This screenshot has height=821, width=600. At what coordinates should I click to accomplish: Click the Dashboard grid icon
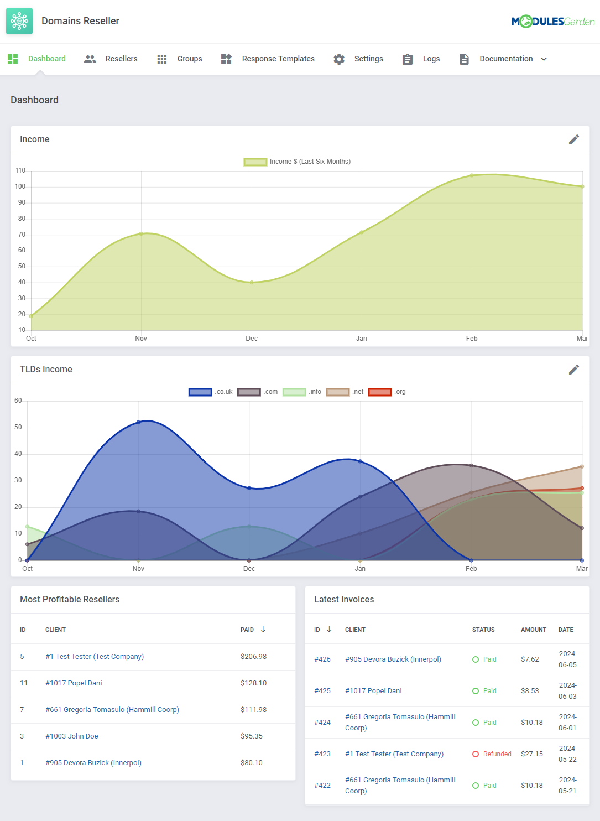[13, 59]
